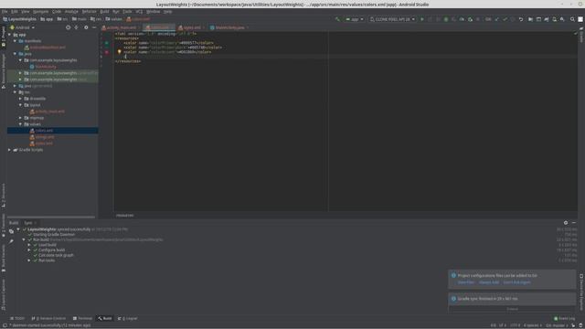Collapse the manifests folder arrow
Image resolution: width=585 pixels, height=329 pixels.
tap(16, 41)
